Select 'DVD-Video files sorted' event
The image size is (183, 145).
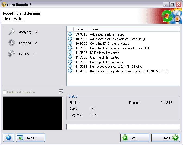105,53
